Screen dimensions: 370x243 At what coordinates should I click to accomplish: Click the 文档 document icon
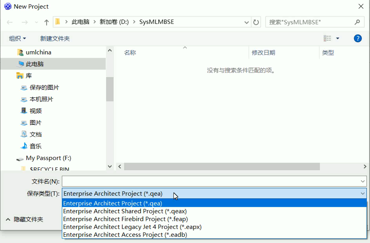pyautogui.click(x=24, y=134)
